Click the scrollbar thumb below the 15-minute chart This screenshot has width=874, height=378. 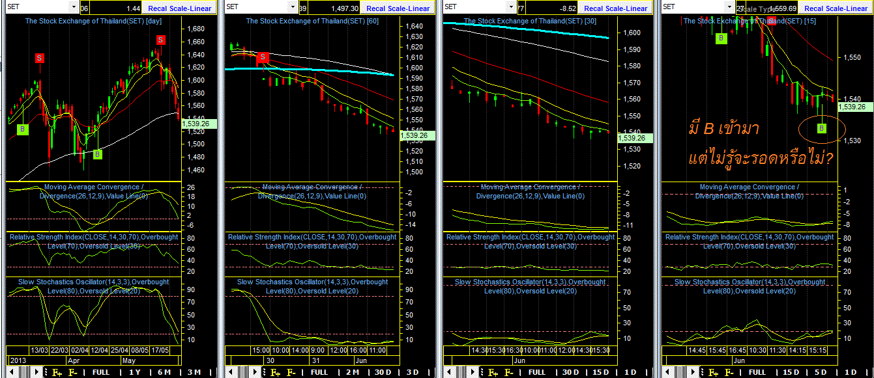680,372
